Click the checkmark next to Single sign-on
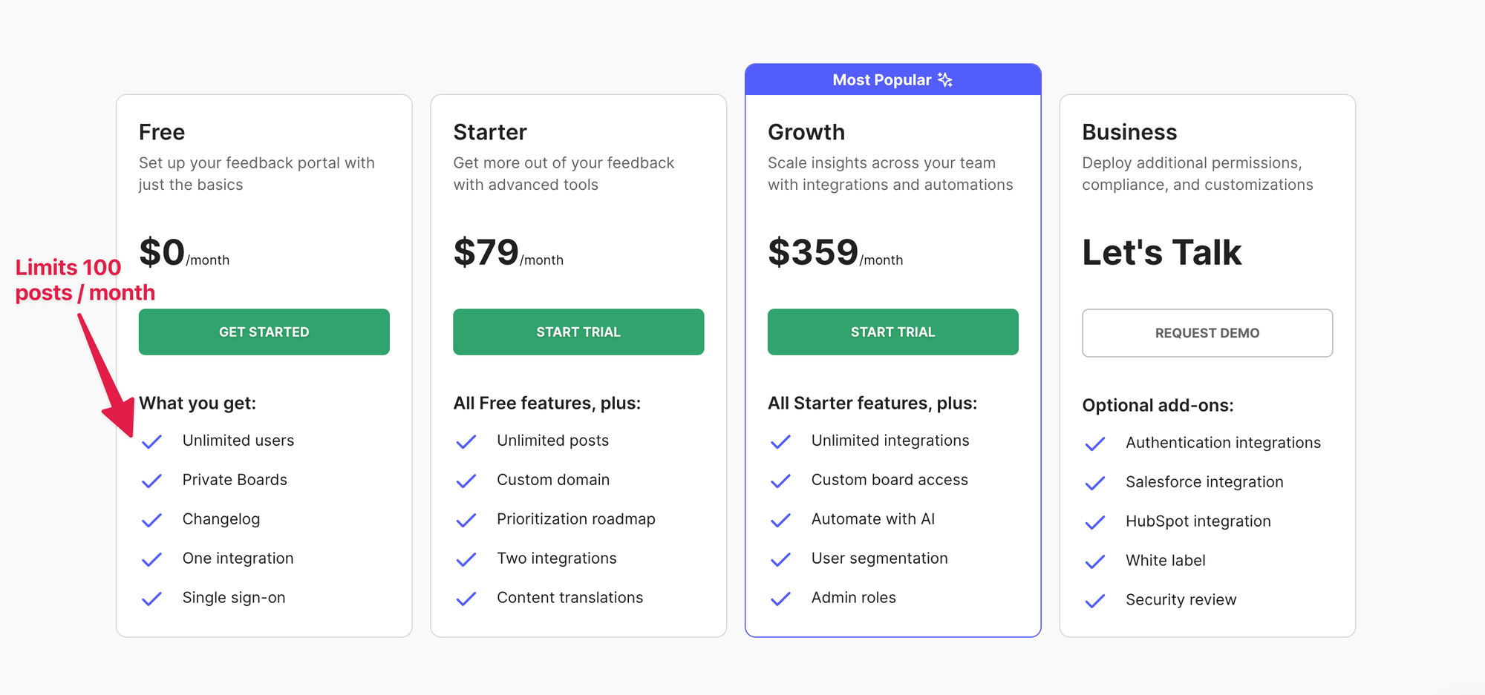1485x695 pixels. [151, 599]
